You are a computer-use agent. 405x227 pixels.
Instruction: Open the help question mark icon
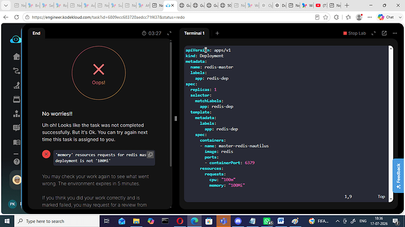[x=16, y=162]
